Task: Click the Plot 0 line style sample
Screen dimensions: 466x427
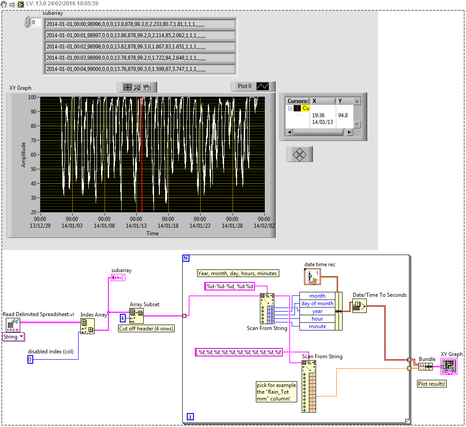Action: click(263, 86)
